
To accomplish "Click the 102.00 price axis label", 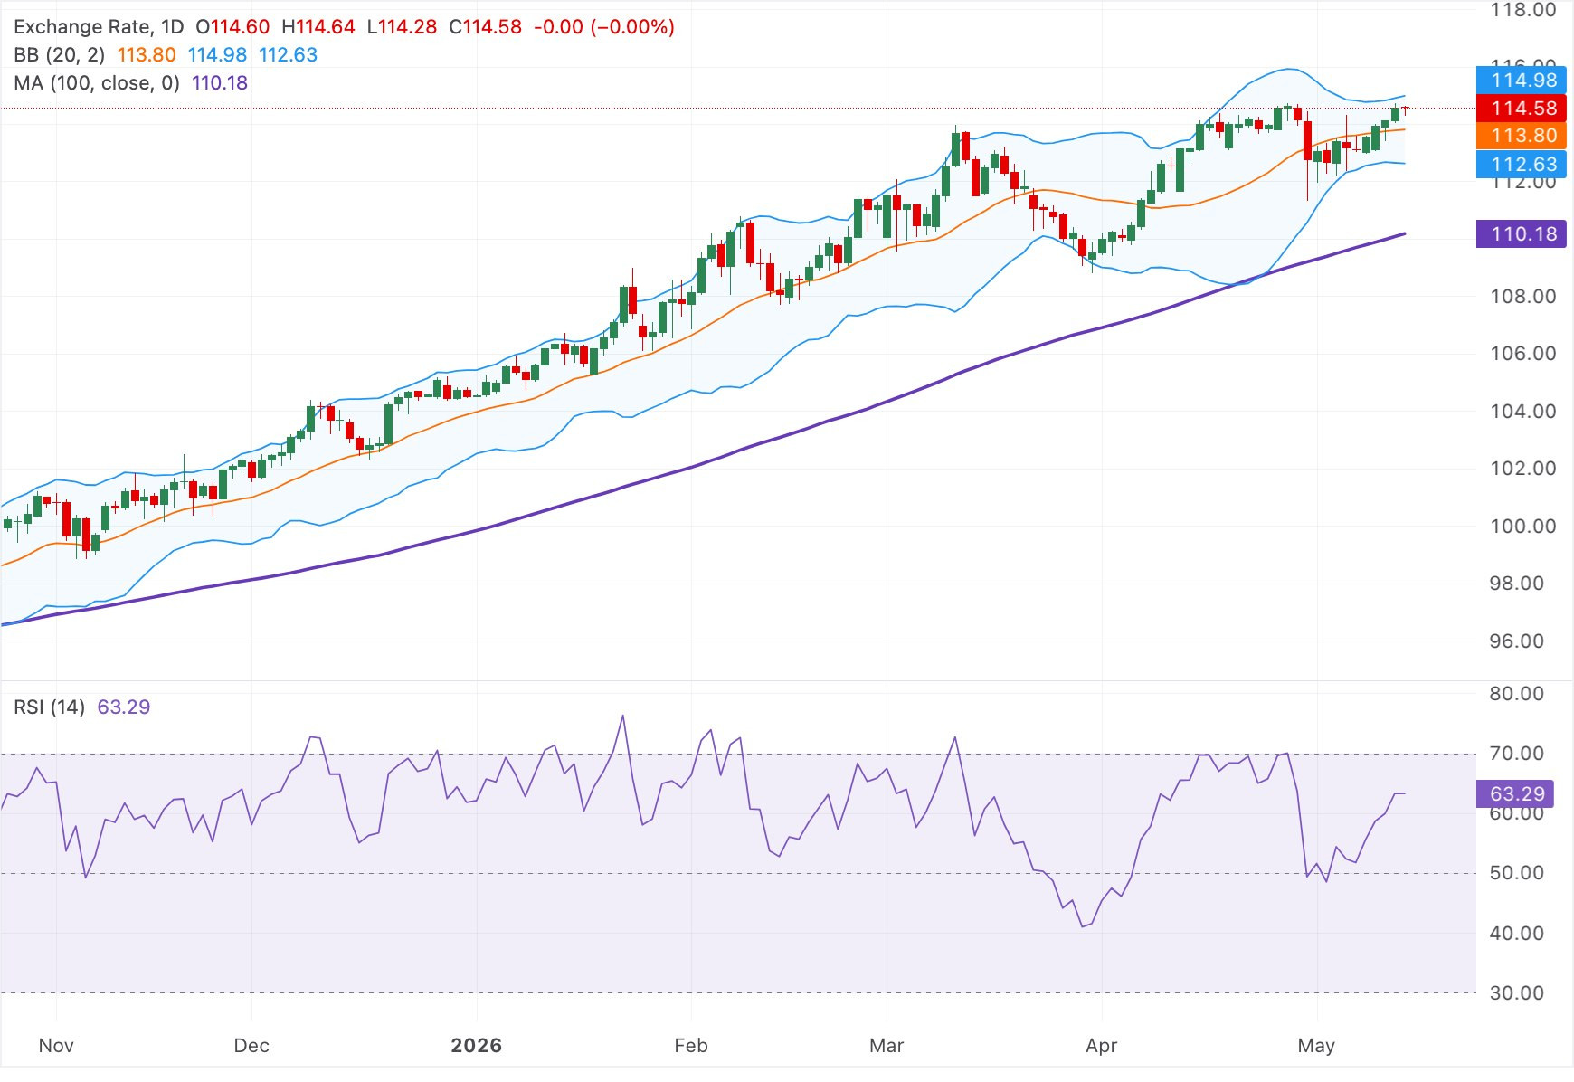I will click(x=1523, y=469).
